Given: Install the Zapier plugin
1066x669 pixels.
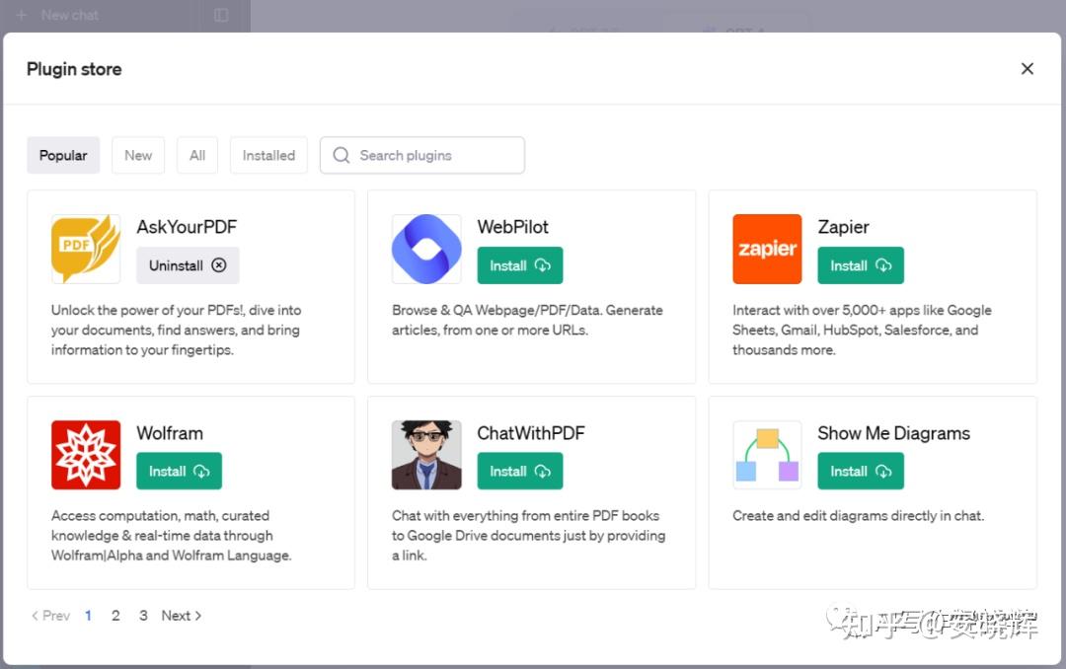Looking at the screenshot, I should tap(860, 265).
